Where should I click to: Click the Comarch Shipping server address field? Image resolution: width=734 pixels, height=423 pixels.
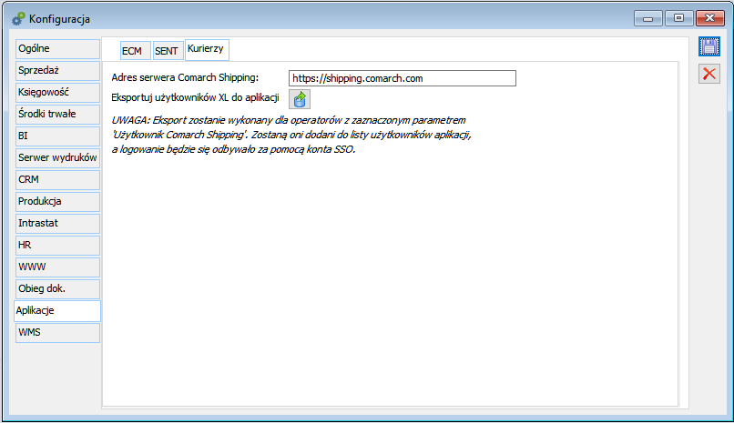(403, 78)
